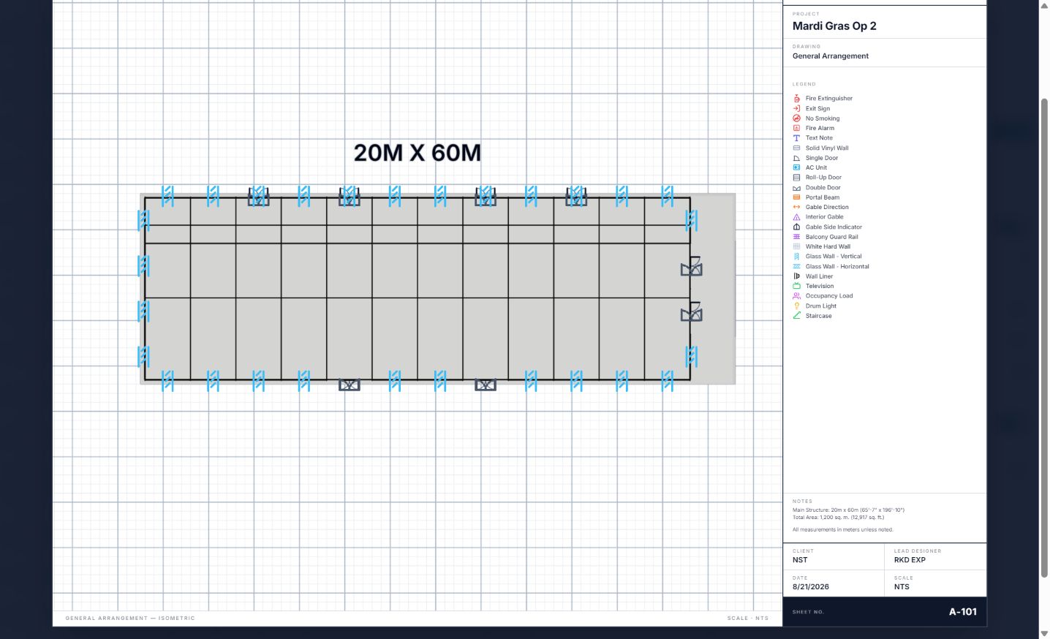
Task: Click the page's vertical scrollbar thumb
Action: point(1044,337)
